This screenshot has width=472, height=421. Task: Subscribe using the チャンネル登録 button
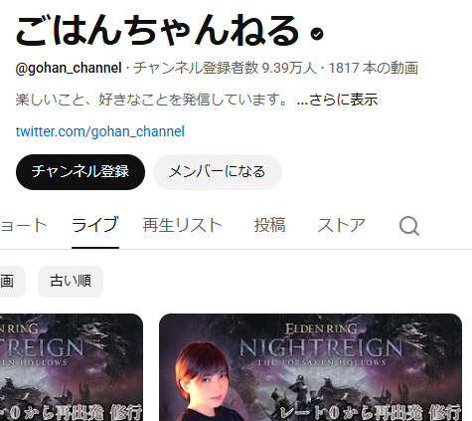(80, 172)
